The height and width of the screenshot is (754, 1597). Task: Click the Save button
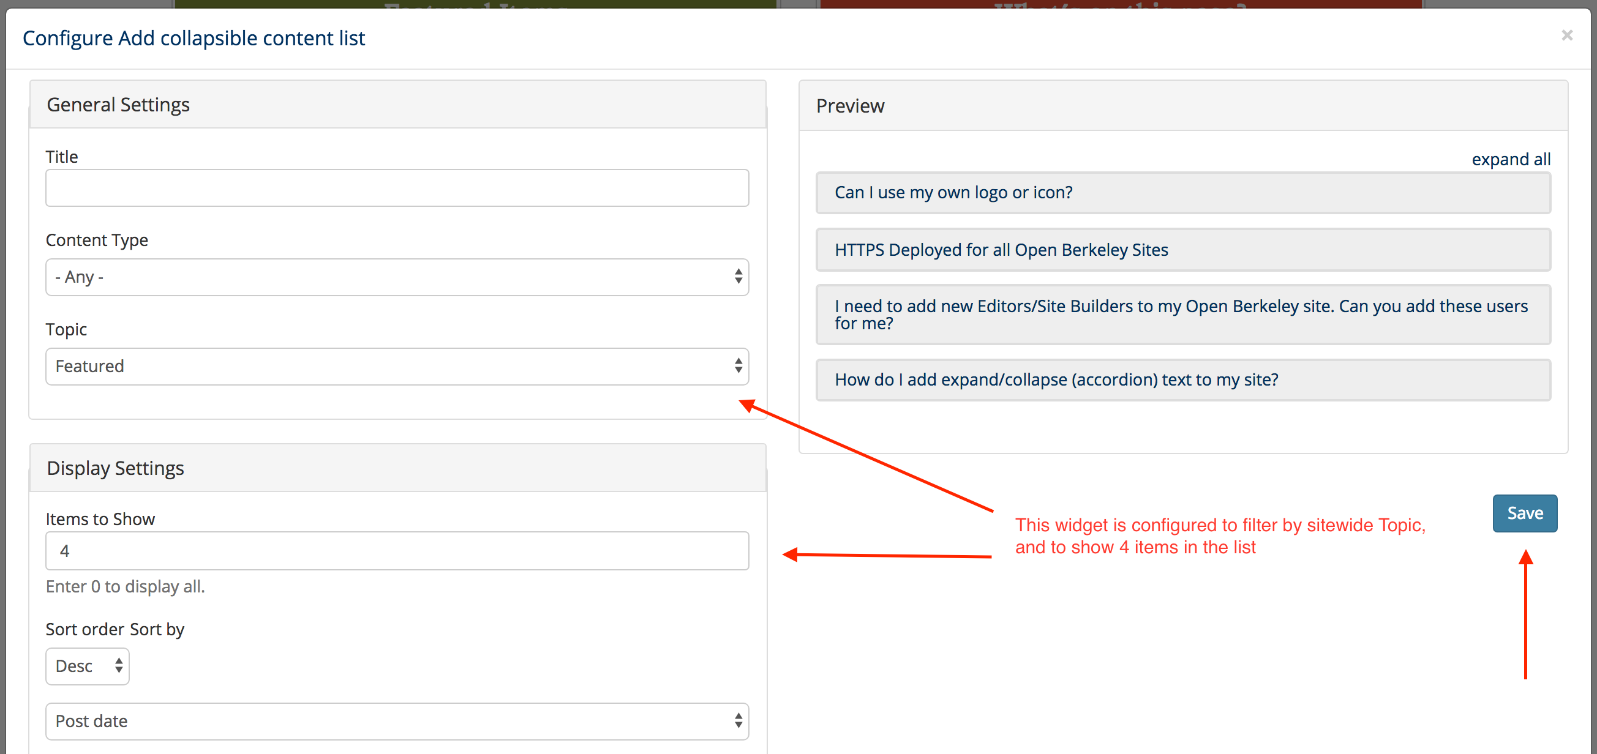click(1525, 513)
